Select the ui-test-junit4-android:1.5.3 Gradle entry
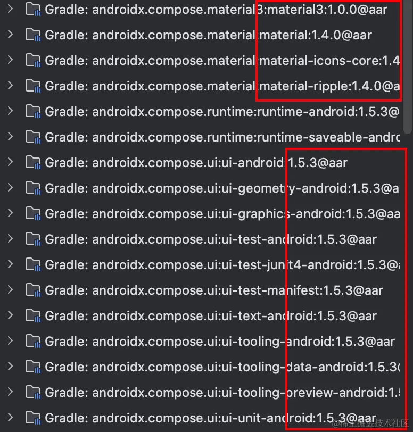The height and width of the screenshot is (432, 413). tap(222, 265)
